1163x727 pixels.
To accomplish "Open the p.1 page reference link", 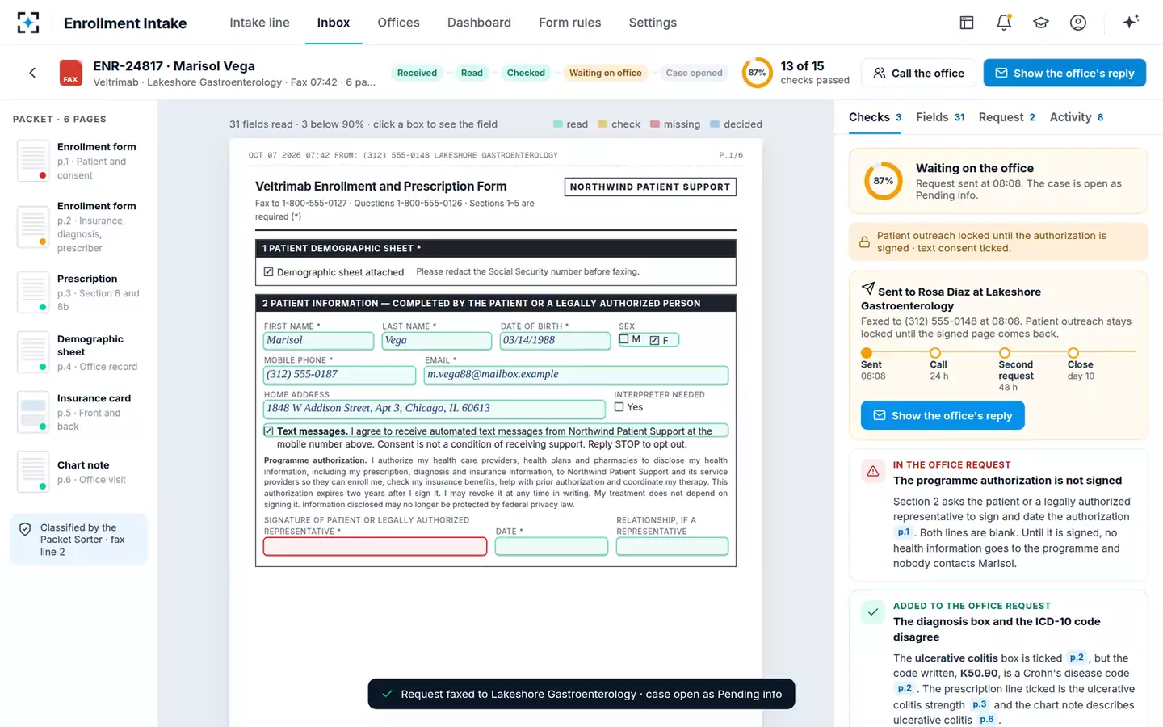I will 904,532.
